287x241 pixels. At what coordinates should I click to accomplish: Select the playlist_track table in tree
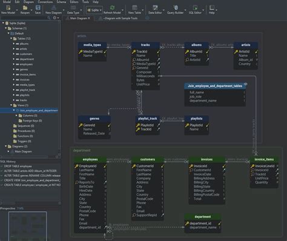click(27, 90)
